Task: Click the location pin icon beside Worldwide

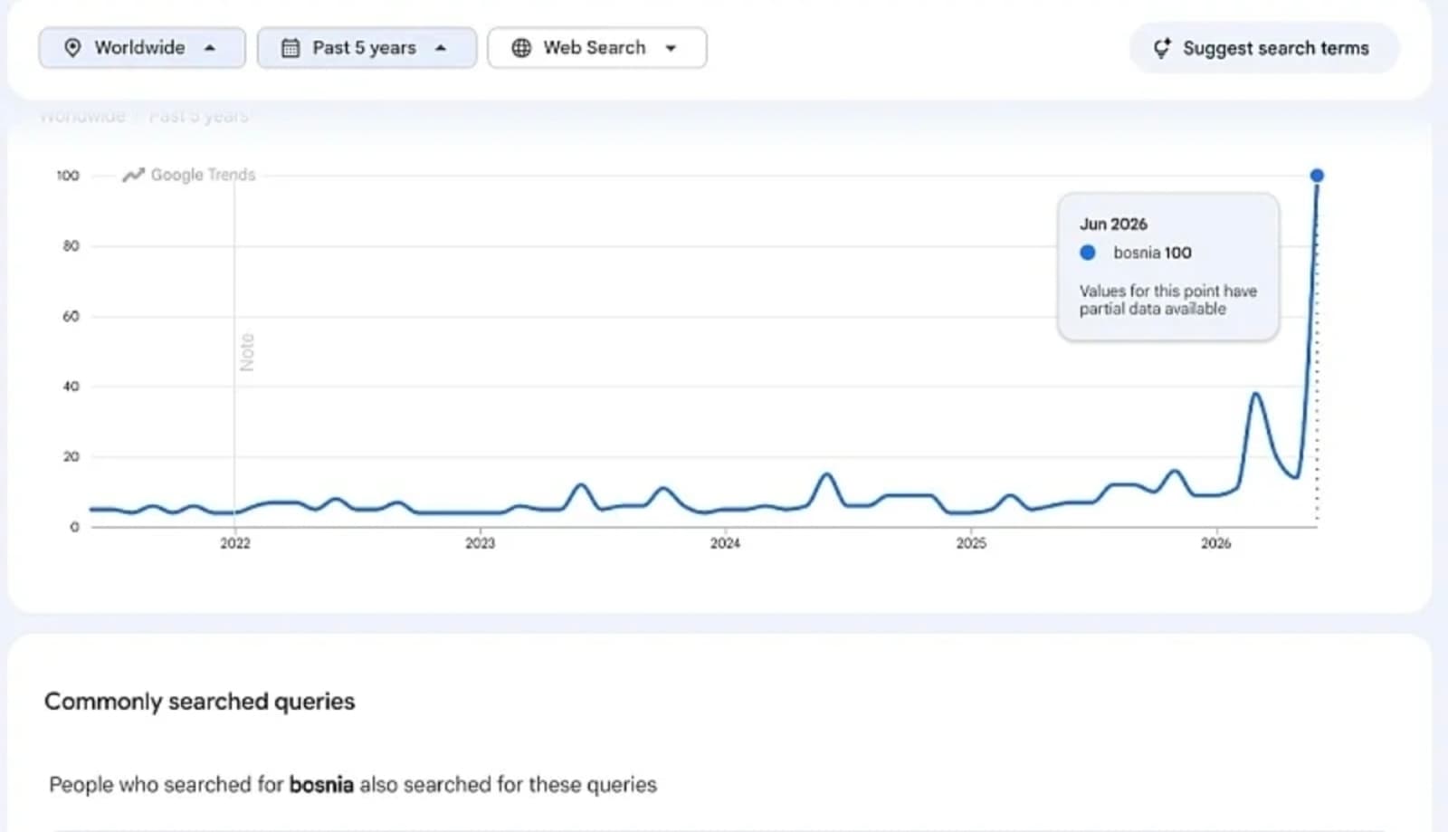Action: pyautogui.click(x=72, y=48)
